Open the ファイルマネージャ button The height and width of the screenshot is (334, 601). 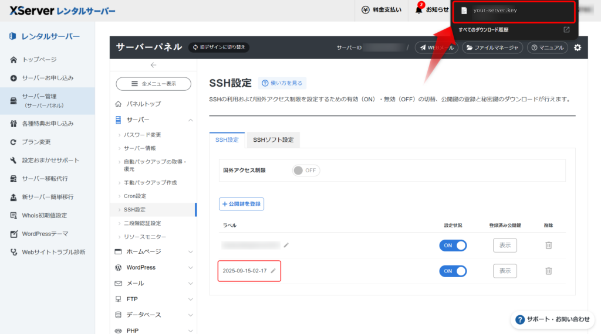point(492,47)
